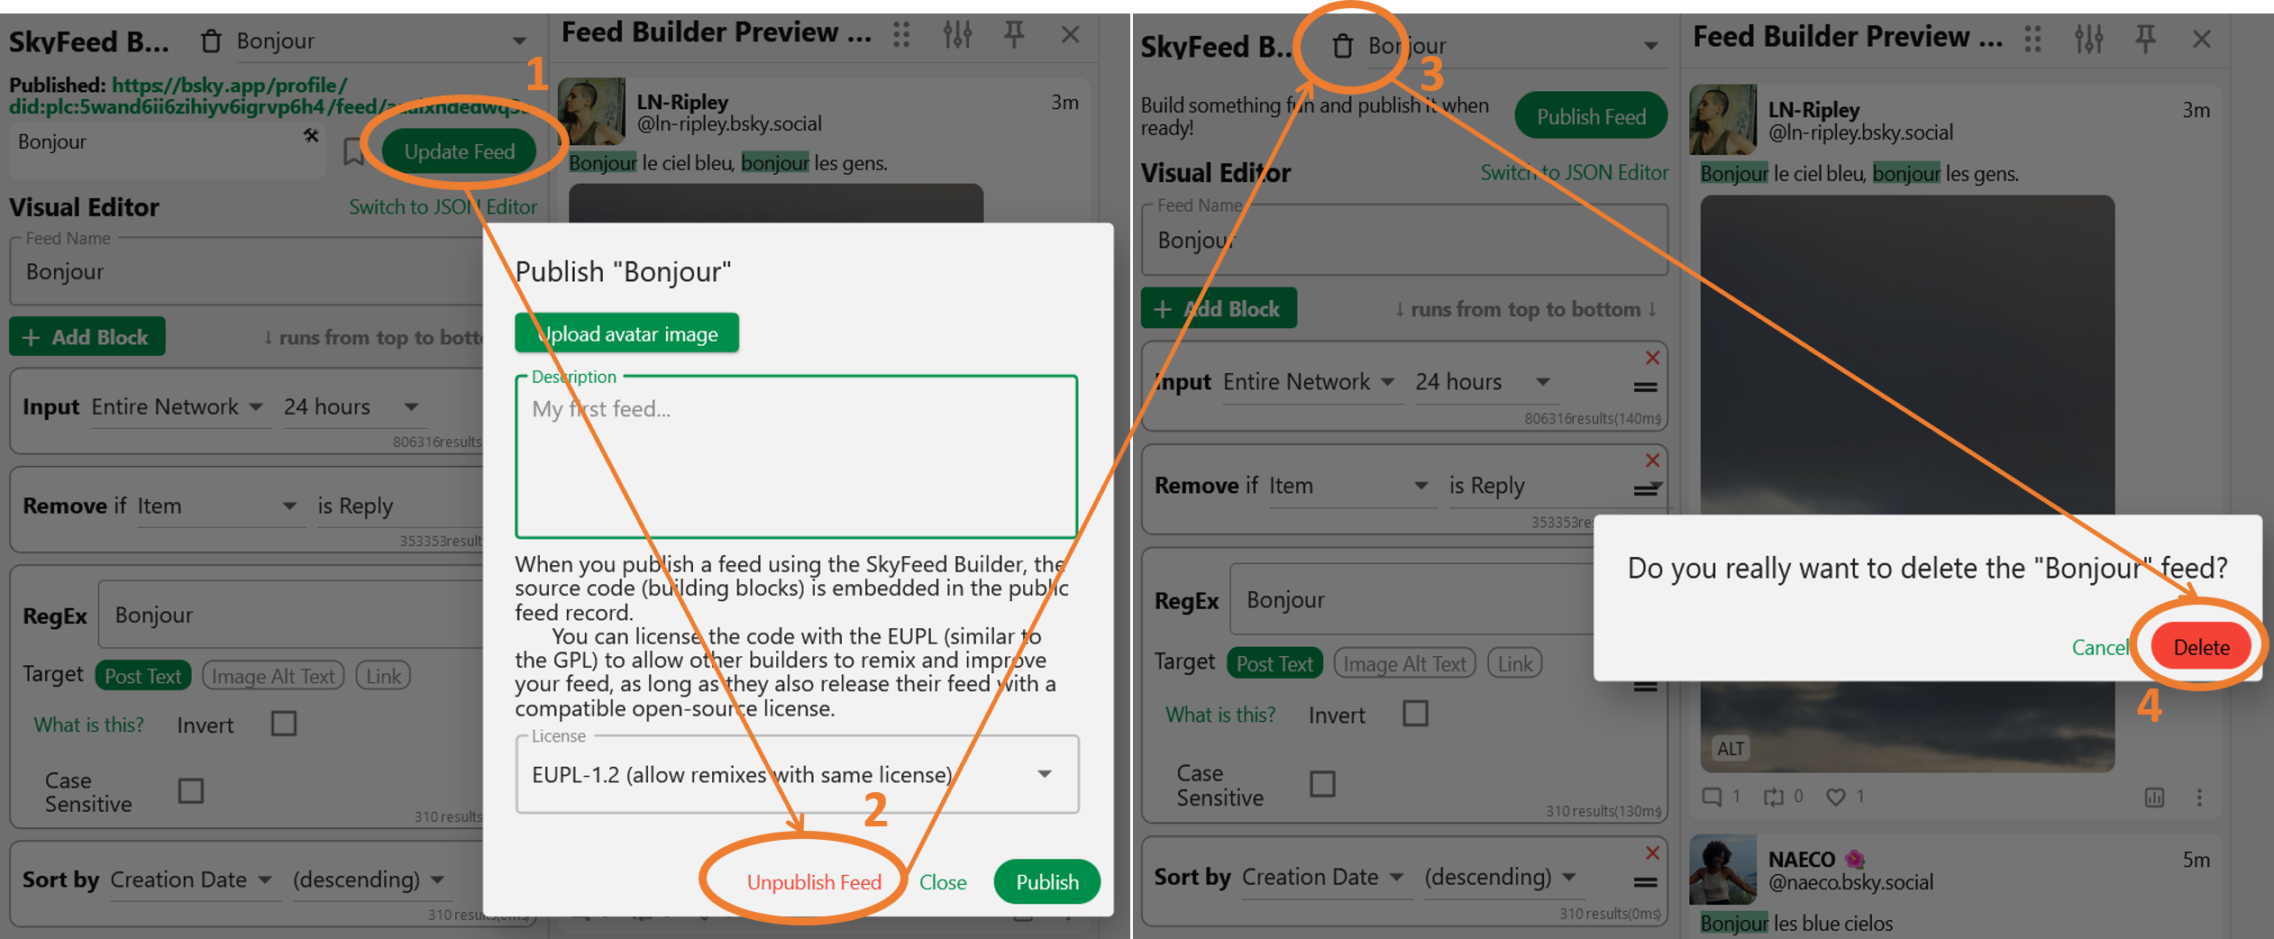This screenshot has height=939, width=2274.
Task: Pin the right Feed Builder Preview panel
Action: click(2145, 39)
